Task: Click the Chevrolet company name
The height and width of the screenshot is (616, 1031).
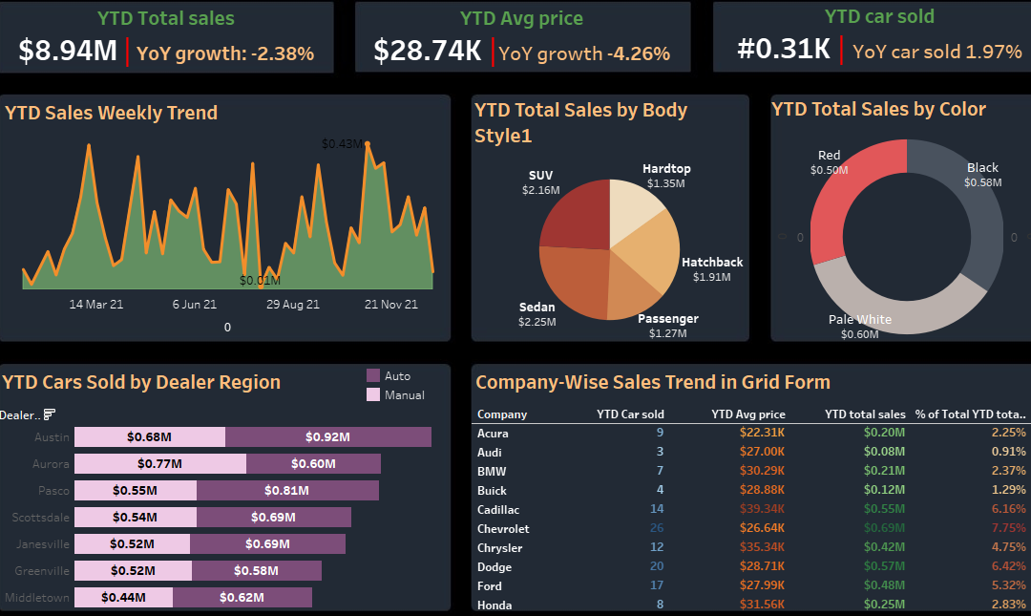Action: (503, 528)
